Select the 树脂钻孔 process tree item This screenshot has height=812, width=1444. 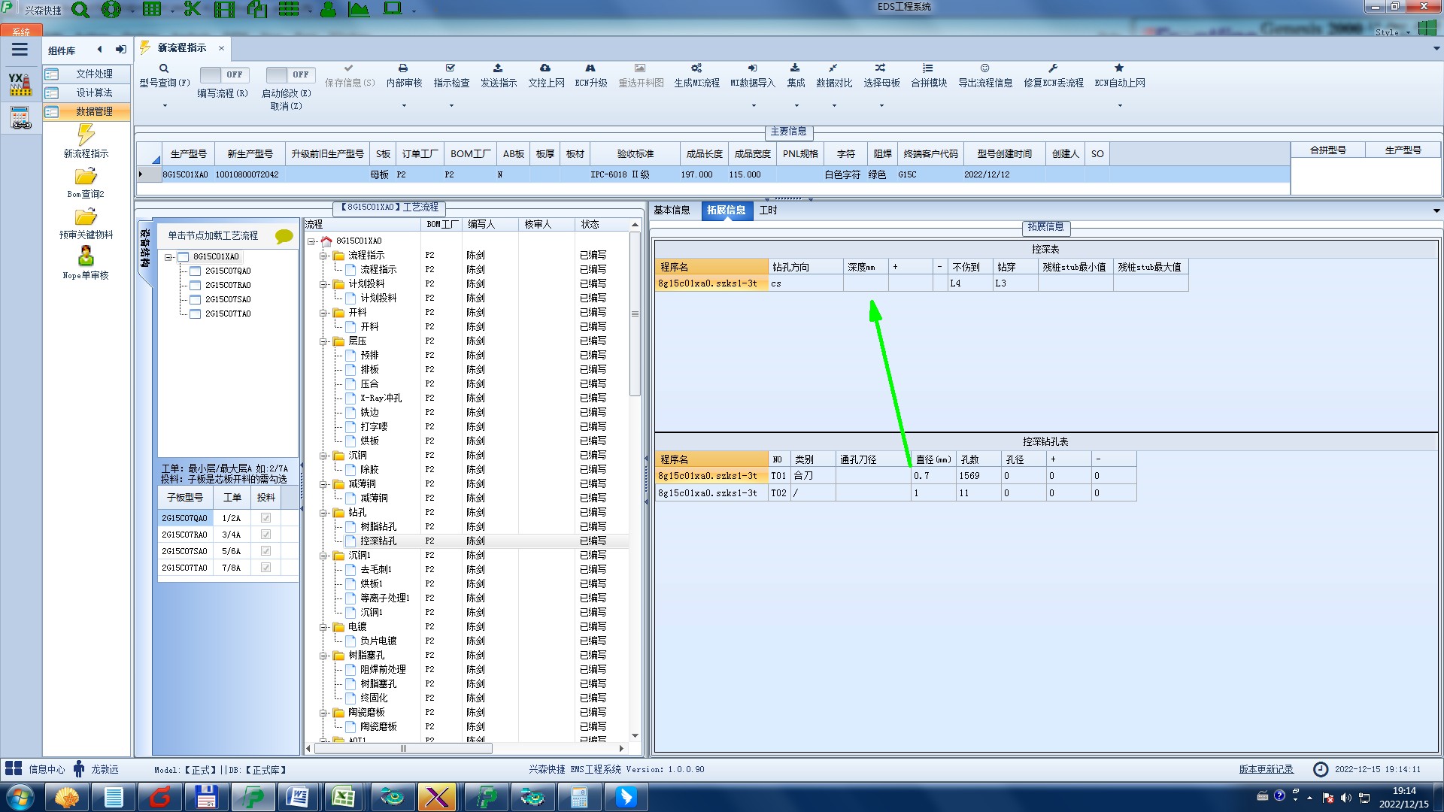pyautogui.click(x=378, y=527)
